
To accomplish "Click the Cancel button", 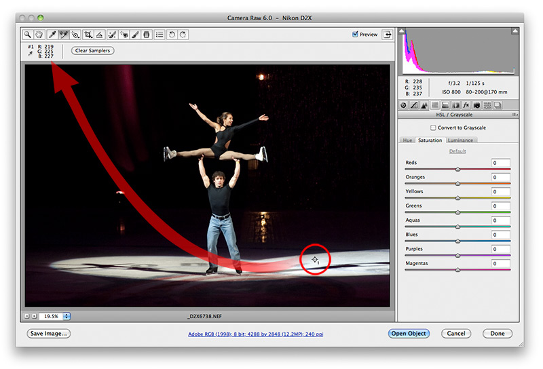I will (456, 333).
